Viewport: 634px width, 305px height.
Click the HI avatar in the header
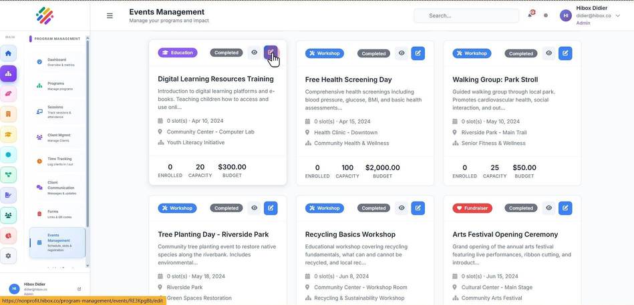[x=566, y=16]
